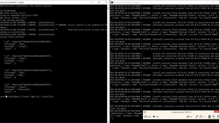
Task: Click the conn2 end connection log line
Action: pyautogui.click(x=164, y=6)
